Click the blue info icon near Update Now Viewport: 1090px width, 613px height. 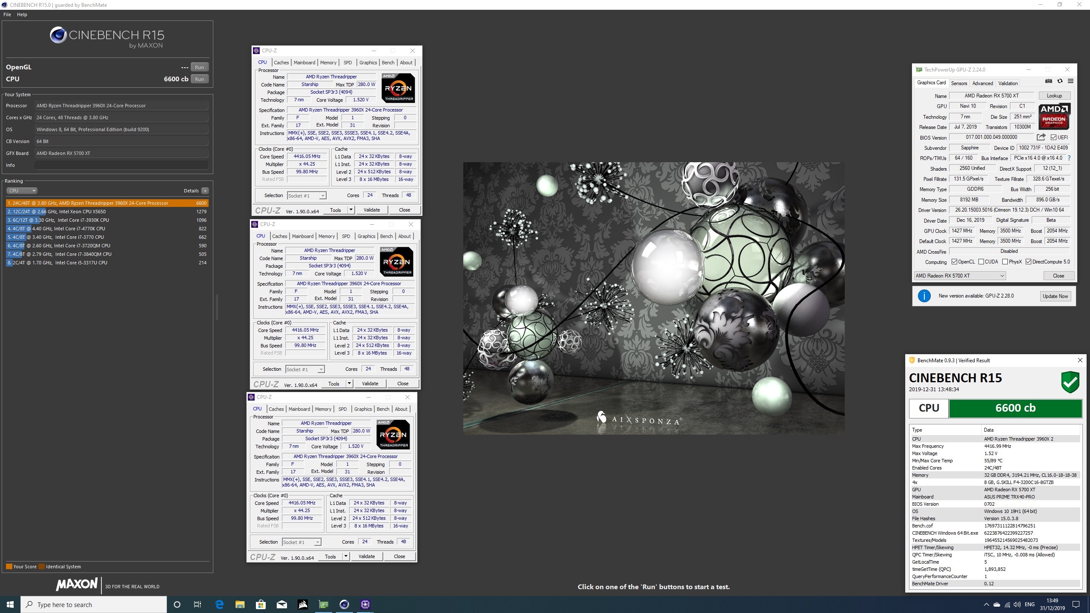coord(924,296)
